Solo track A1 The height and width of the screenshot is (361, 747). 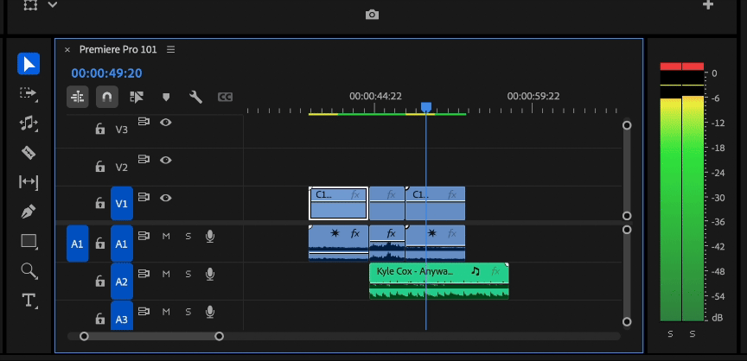tap(188, 236)
